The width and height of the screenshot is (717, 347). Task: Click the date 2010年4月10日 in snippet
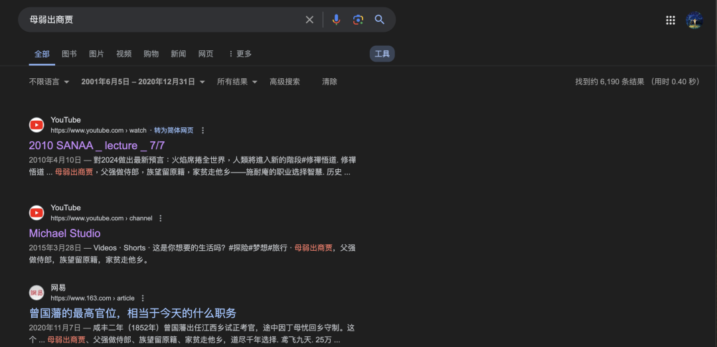pos(55,160)
